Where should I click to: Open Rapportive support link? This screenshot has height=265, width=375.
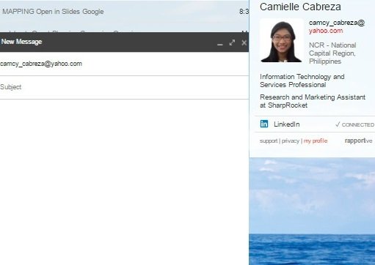pos(269,141)
